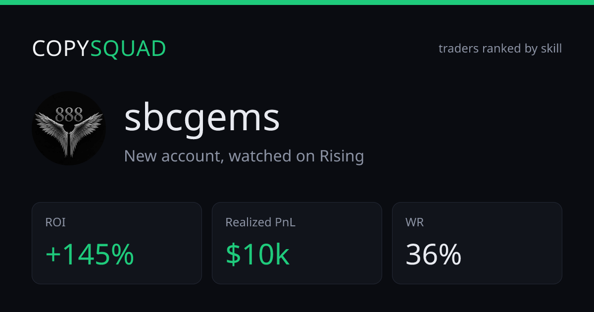
Task: Click the 'traders ranked by skill' tagline
Action: coord(500,49)
